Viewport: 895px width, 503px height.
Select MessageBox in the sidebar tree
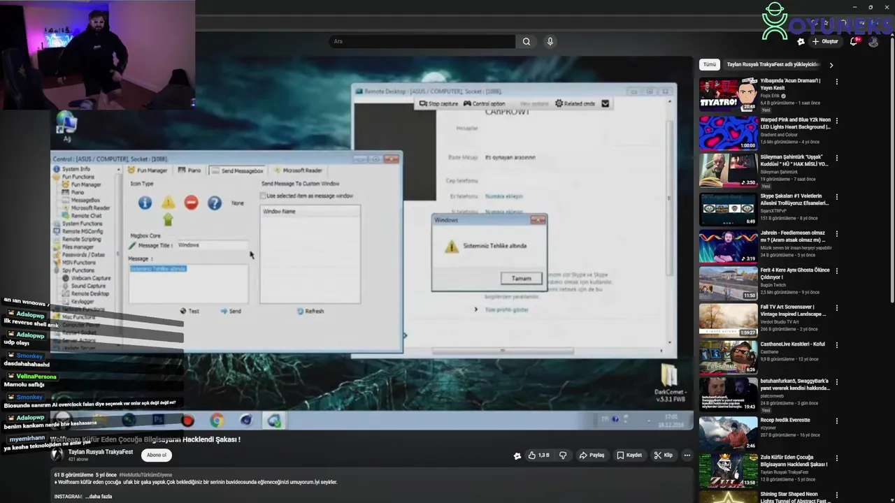pyautogui.click(x=85, y=200)
